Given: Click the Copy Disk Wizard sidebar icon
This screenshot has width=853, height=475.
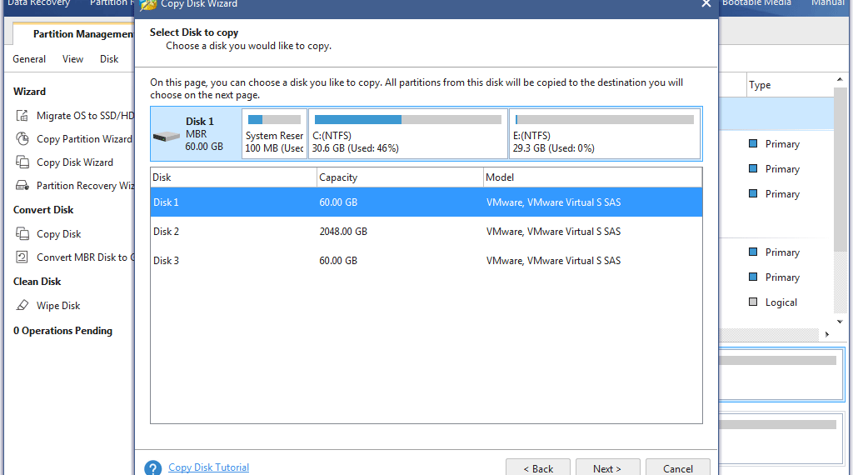Looking at the screenshot, I should coord(22,162).
